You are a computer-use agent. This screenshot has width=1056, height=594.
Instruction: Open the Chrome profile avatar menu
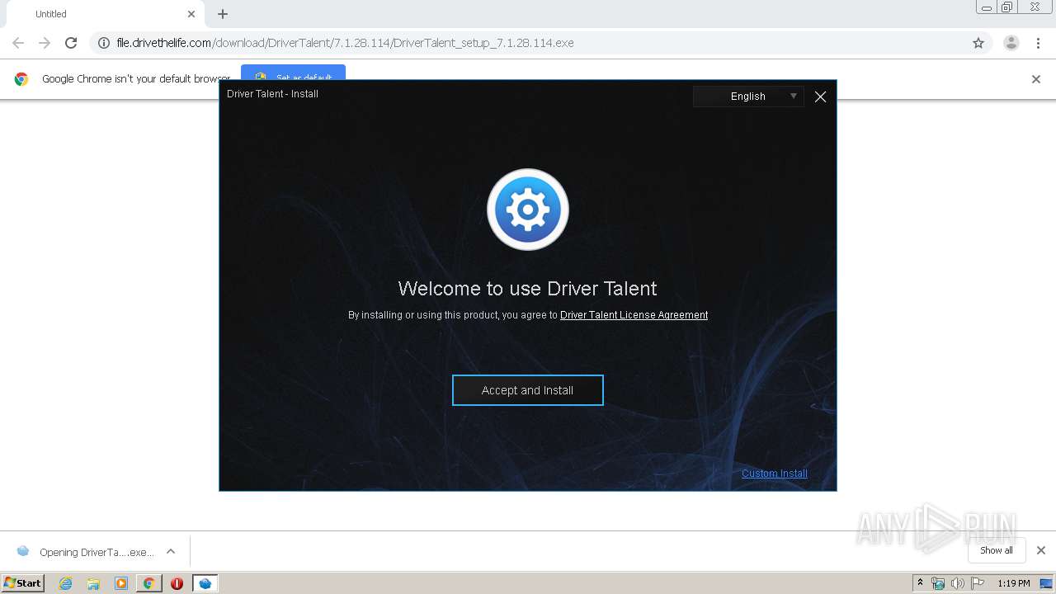coord(1011,43)
